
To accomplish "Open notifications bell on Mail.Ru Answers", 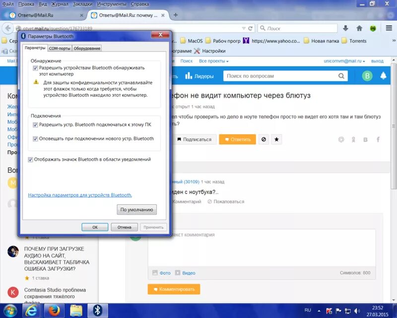I will click(x=383, y=76).
